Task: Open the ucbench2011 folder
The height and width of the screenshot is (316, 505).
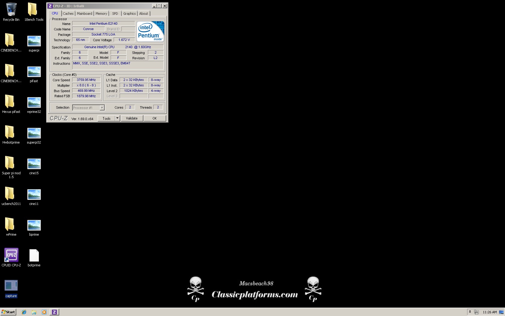Action: click(x=11, y=196)
